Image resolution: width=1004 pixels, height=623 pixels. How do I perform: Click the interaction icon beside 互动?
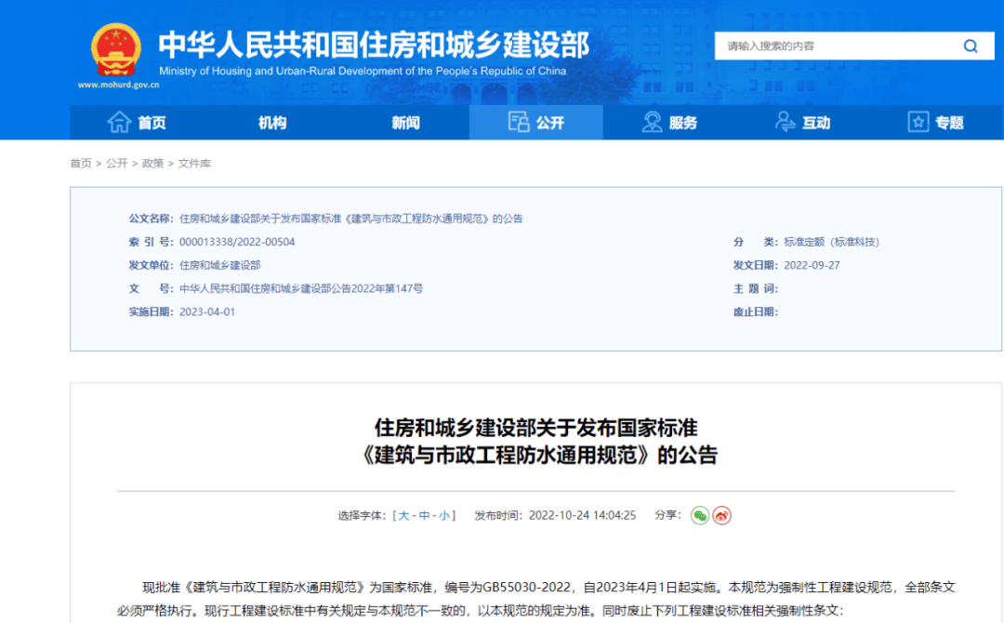785,122
